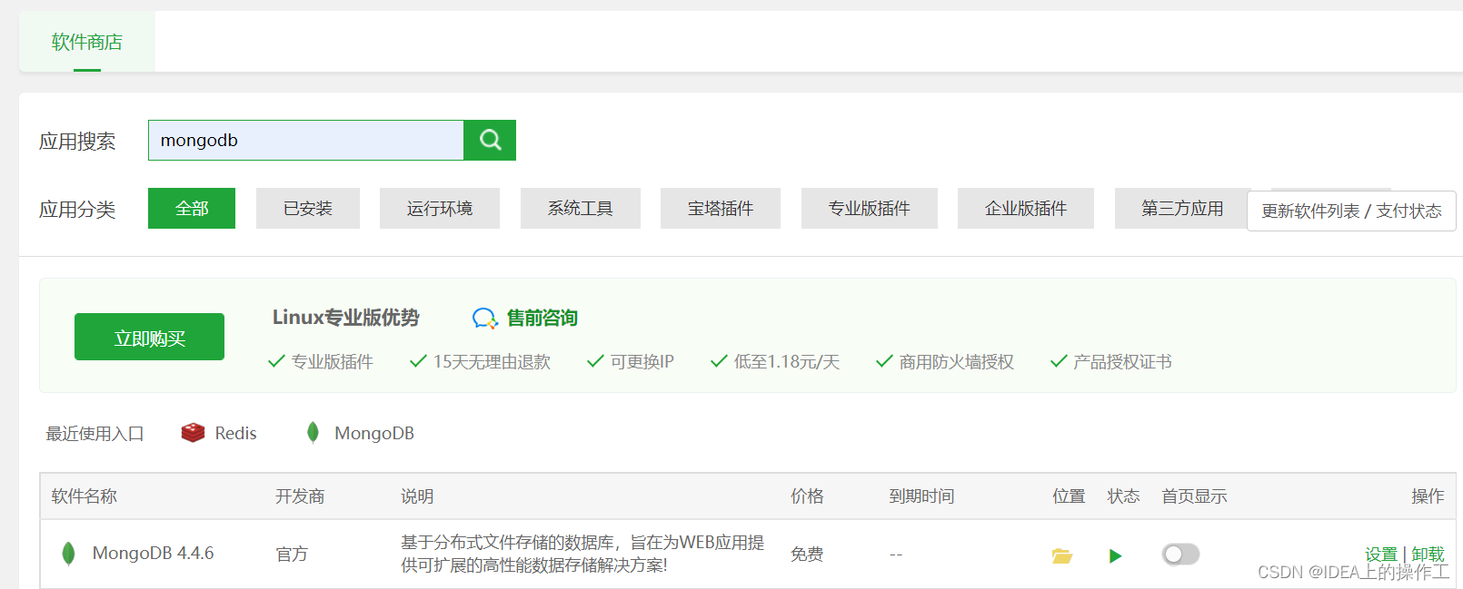The height and width of the screenshot is (589, 1463).
Task: Click the 价格 column header
Action: 807,496
